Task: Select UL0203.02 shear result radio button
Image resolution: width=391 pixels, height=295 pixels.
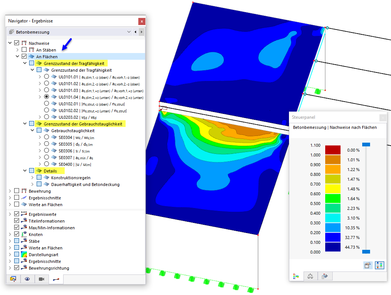Action: [46, 117]
